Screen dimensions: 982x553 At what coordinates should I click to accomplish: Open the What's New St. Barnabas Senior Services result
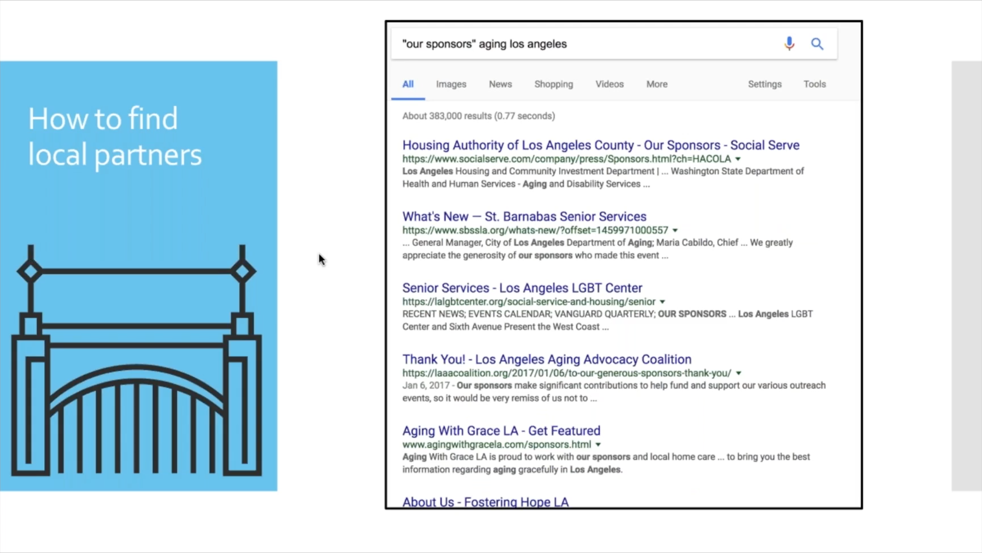[524, 216]
